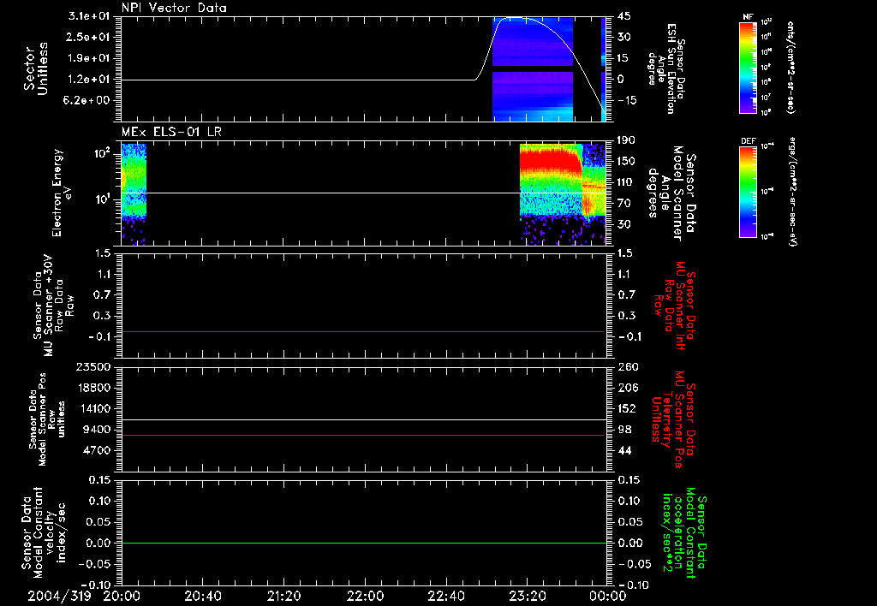Select the green "Model Constant acceleration" label

click(x=684, y=533)
